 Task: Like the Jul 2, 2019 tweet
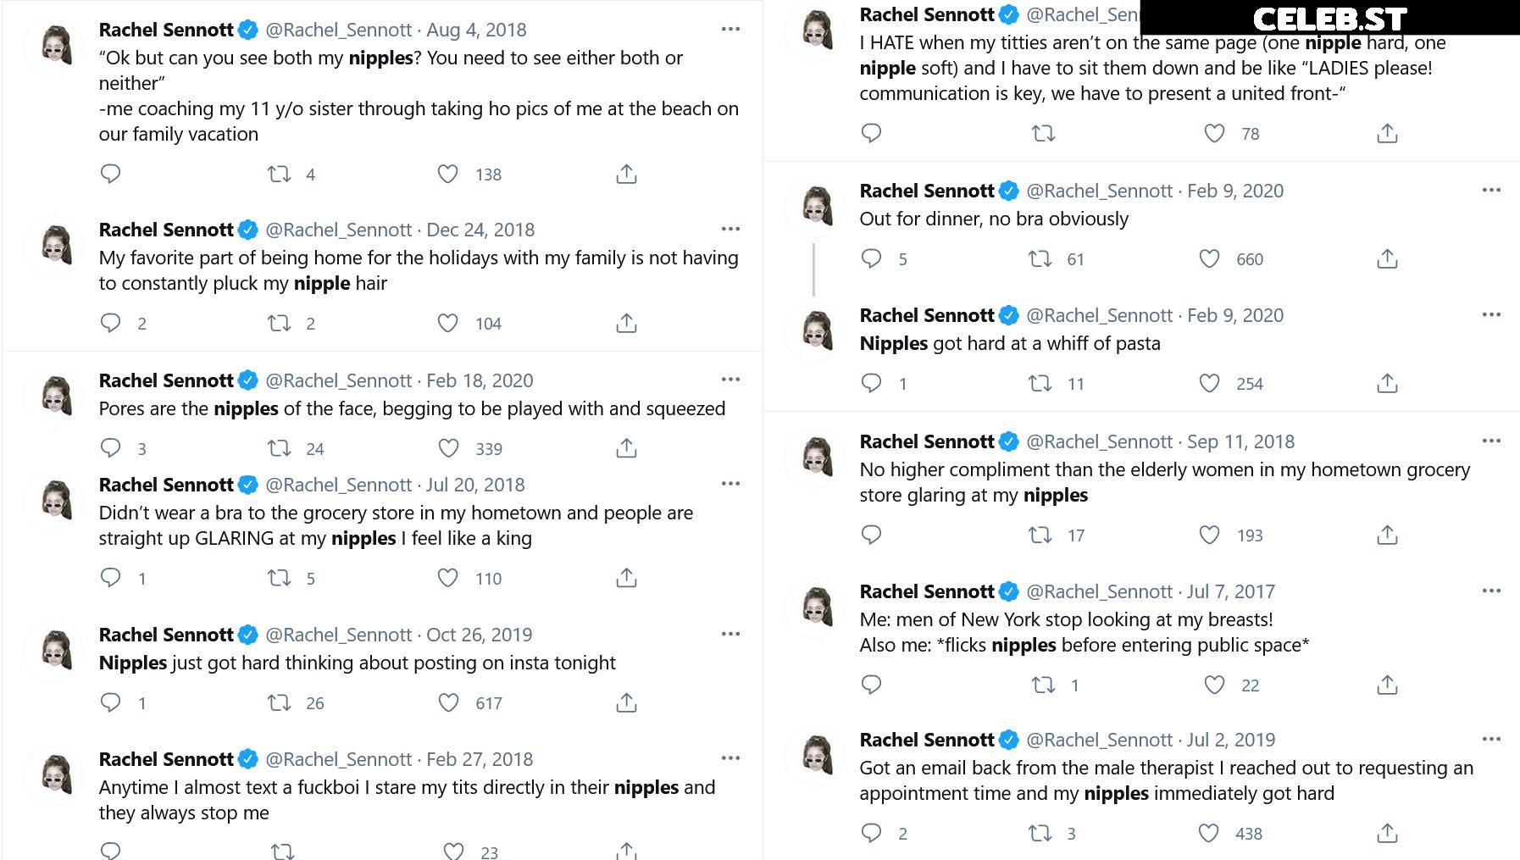coord(1209,833)
